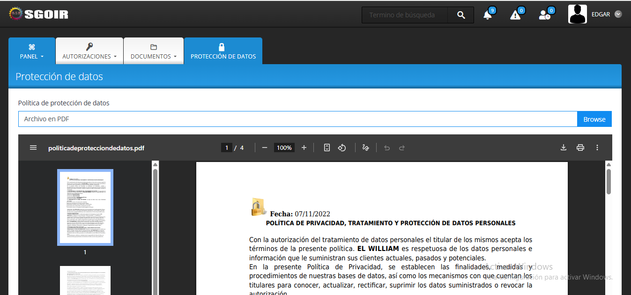Zoom in on the PDF with the plus icon
This screenshot has width=631, height=295.
click(304, 147)
